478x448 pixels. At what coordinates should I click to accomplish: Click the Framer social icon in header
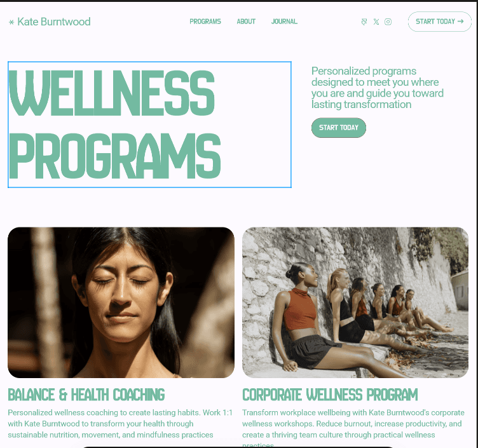[x=364, y=22]
